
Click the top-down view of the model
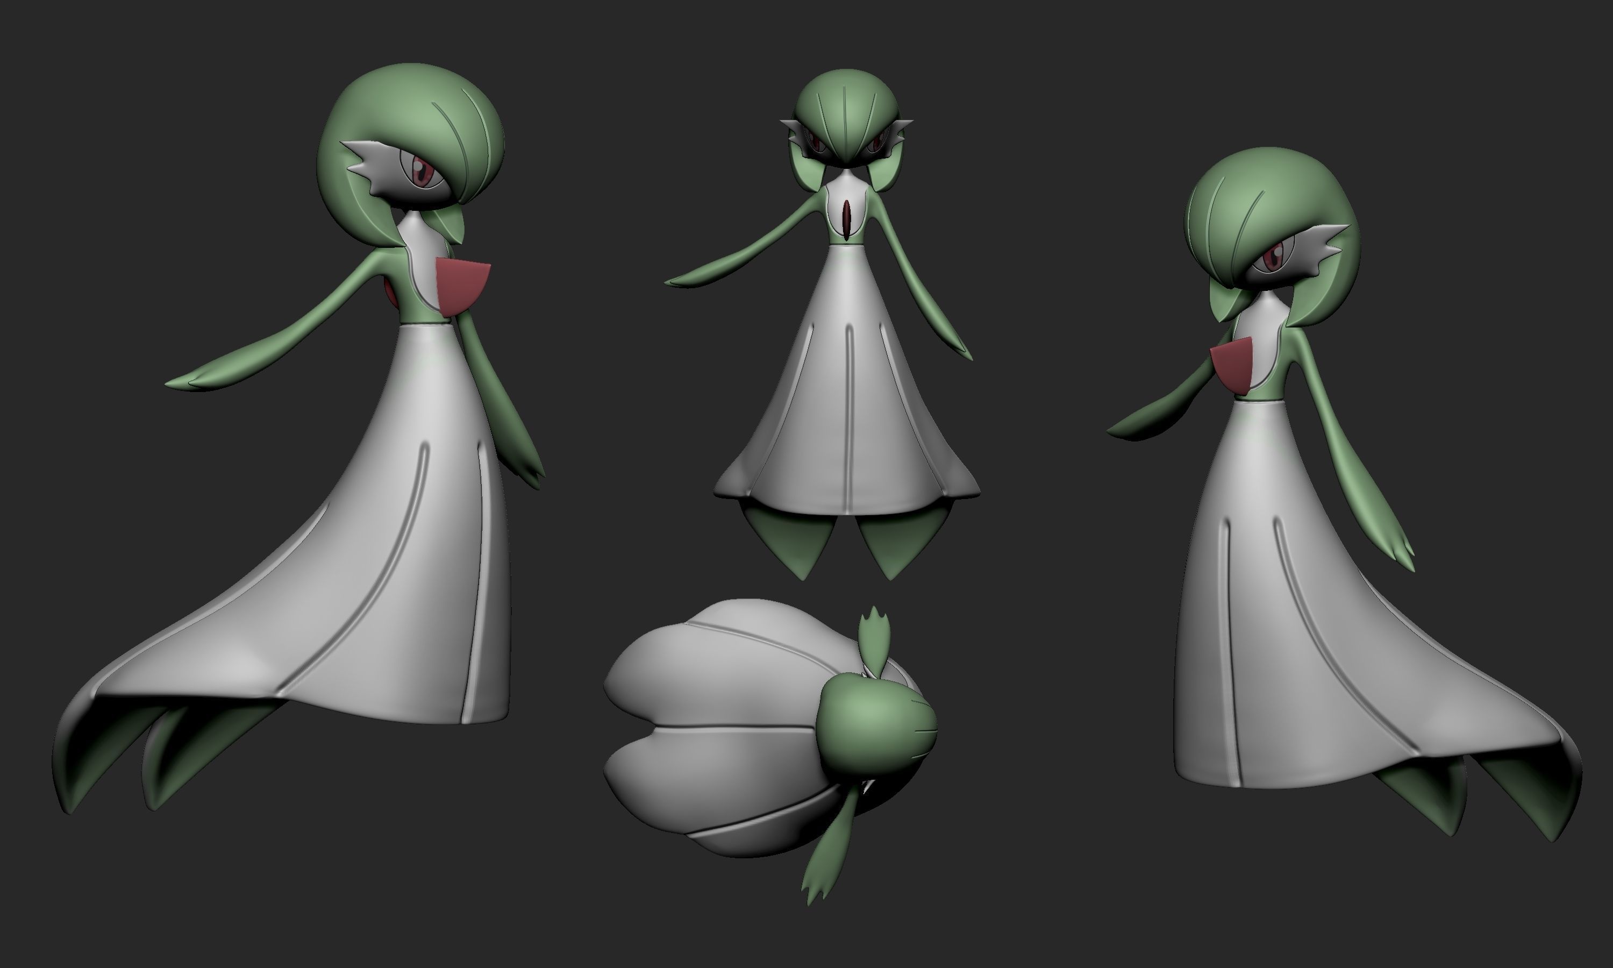(x=770, y=756)
